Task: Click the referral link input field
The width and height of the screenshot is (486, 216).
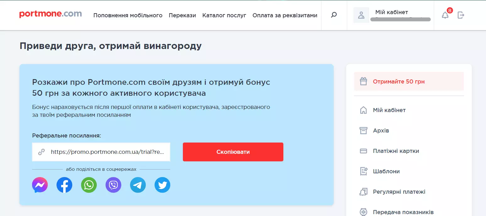Action: (x=101, y=152)
